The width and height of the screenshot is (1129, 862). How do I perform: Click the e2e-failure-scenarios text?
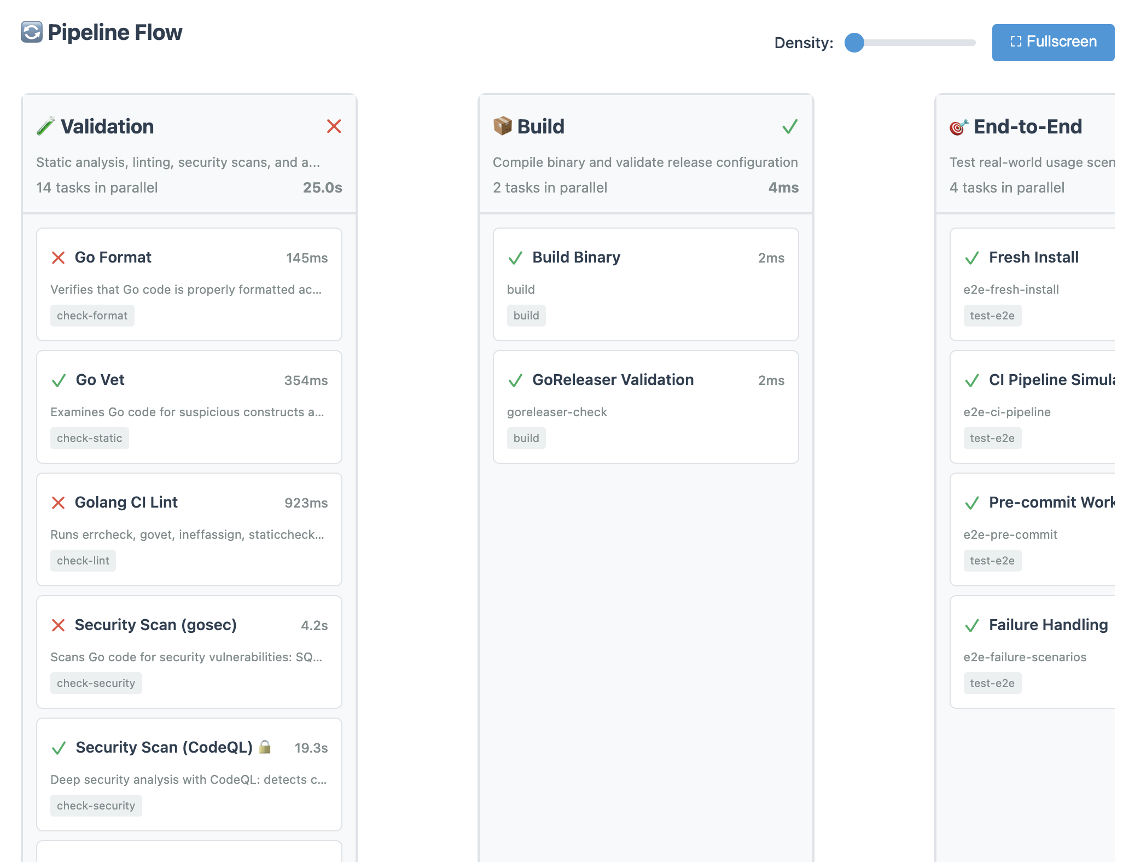point(1025,657)
